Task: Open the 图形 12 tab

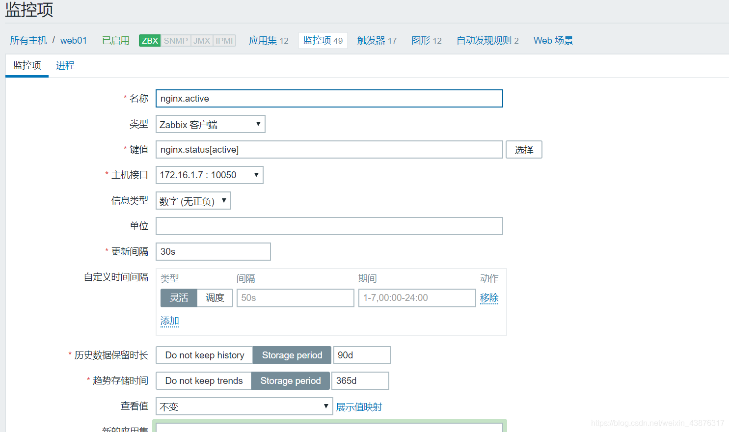Action: [427, 40]
